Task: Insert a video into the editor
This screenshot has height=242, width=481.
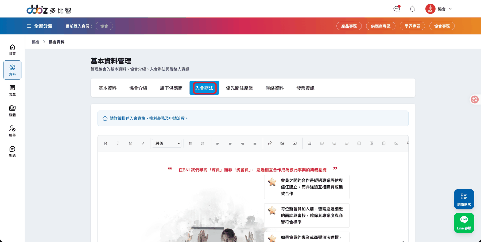Action: pos(294,143)
